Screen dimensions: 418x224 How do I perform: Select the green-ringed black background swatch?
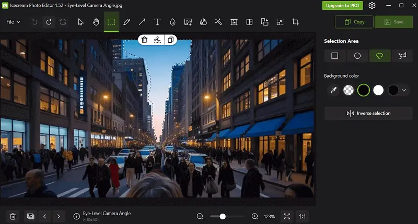click(364, 90)
